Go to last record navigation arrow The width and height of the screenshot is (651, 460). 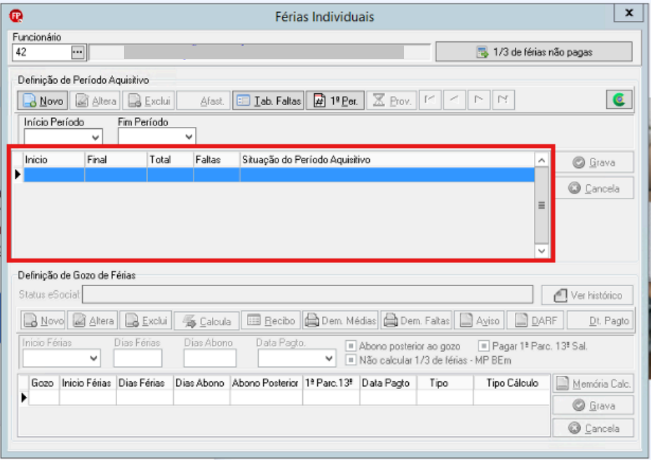(x=503, y=100)
